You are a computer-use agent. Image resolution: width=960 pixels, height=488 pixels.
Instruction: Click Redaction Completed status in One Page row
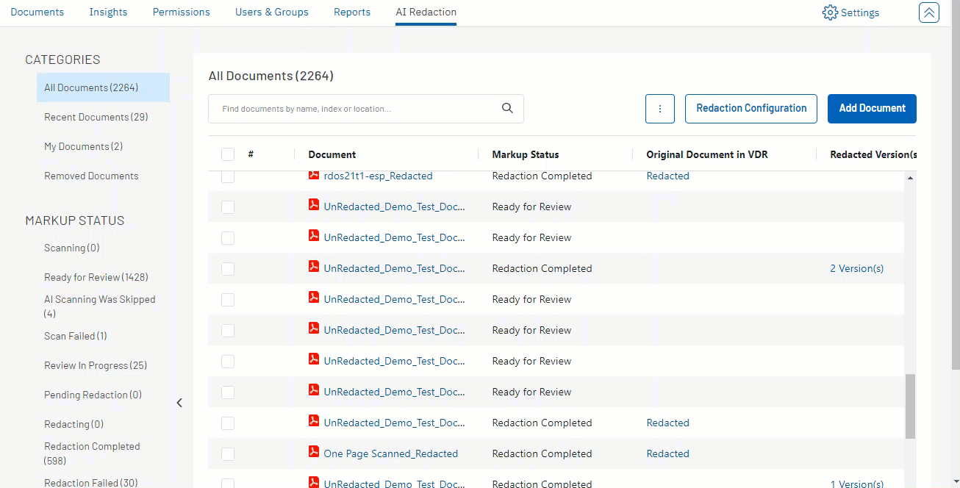tap(542, 453)
